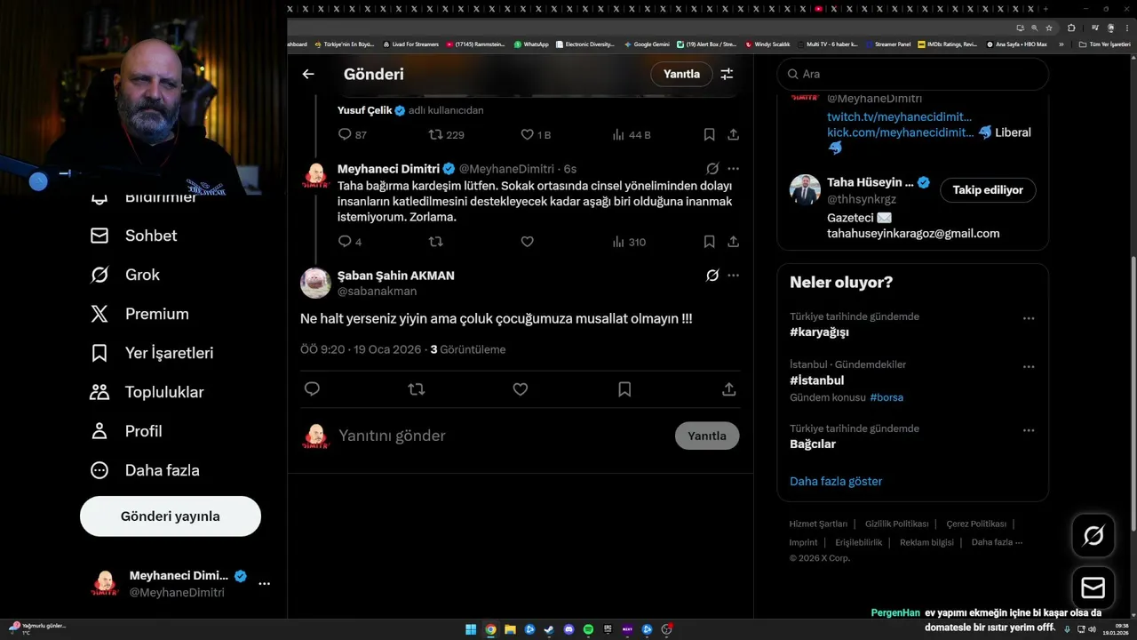Open kick.com/meyhanecidimit… link
The width and height of the screenshot is (1137, 640).
tap(901, 132)
